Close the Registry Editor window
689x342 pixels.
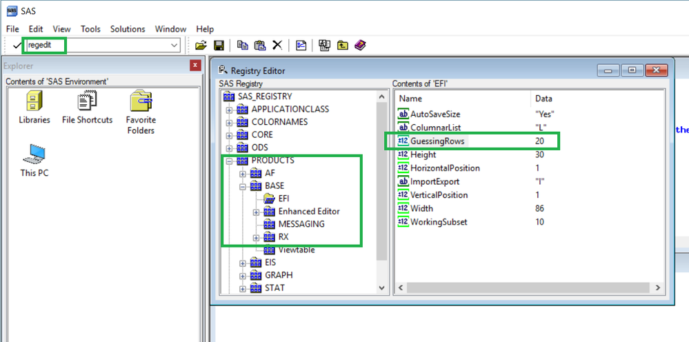(657, 70)
